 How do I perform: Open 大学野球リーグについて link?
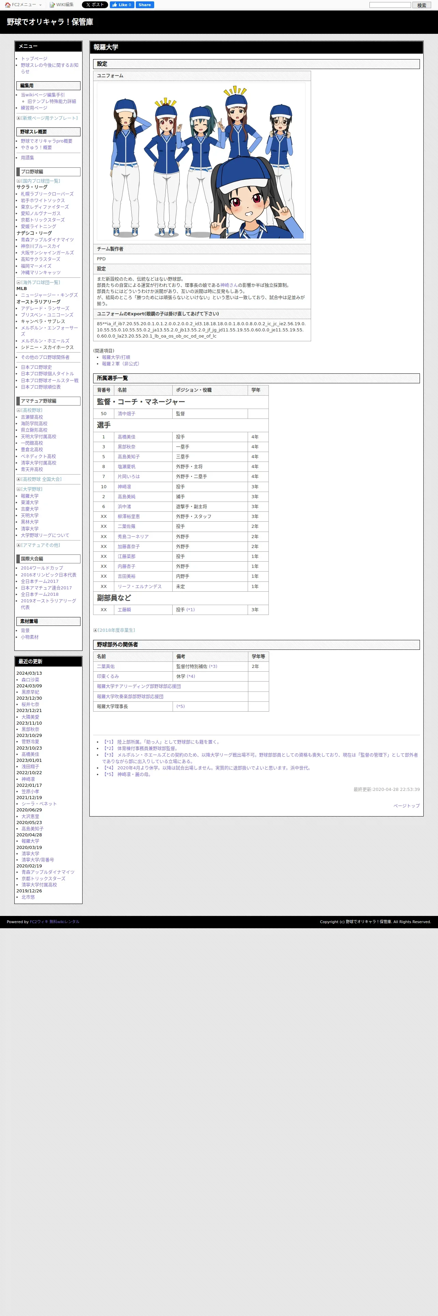pos(45,535)
